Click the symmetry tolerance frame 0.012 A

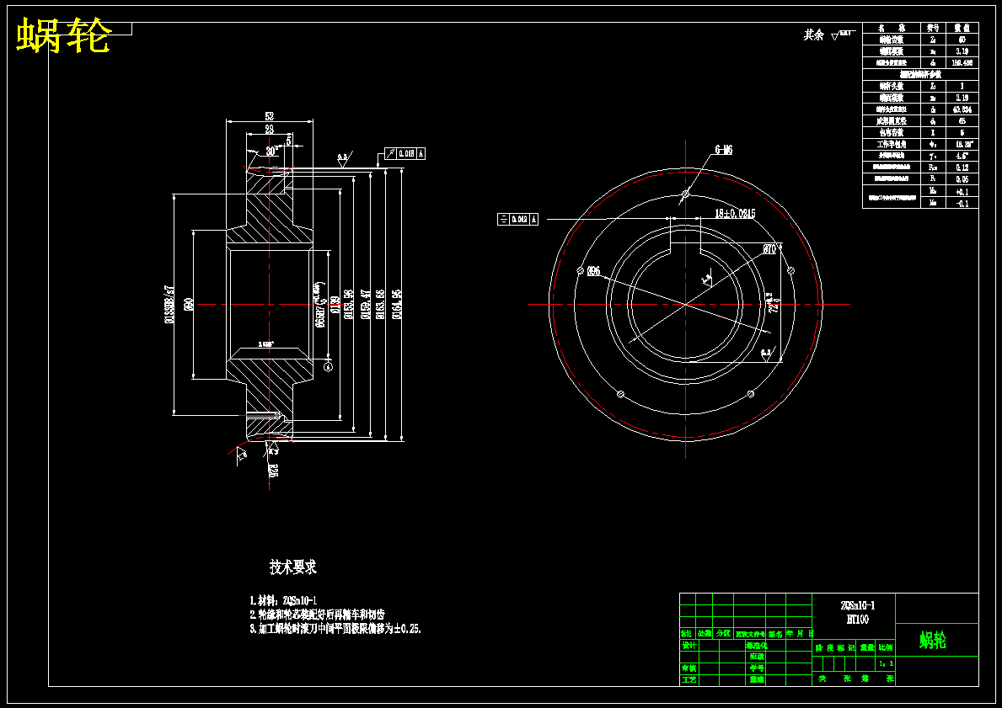coord(518,220)
